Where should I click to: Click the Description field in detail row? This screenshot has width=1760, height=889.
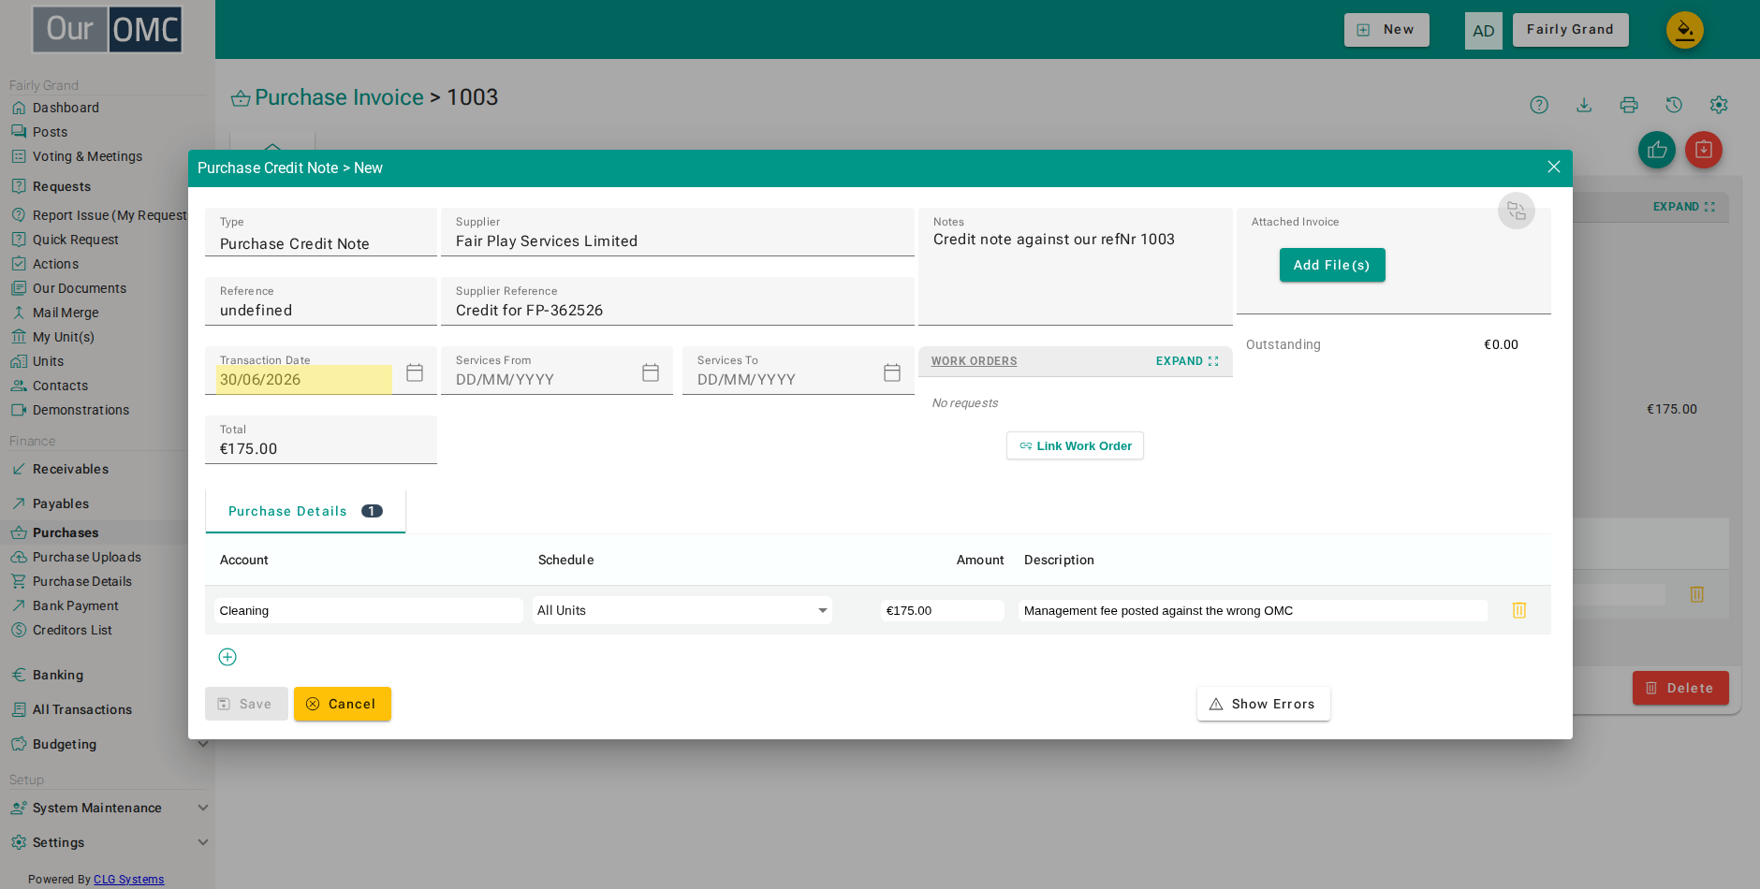1253,610
